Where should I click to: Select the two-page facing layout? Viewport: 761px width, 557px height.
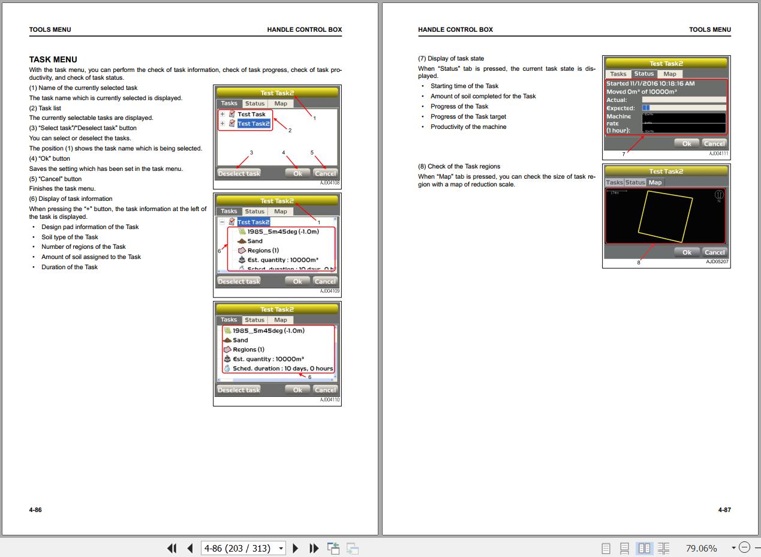click(x=644, y=548)
